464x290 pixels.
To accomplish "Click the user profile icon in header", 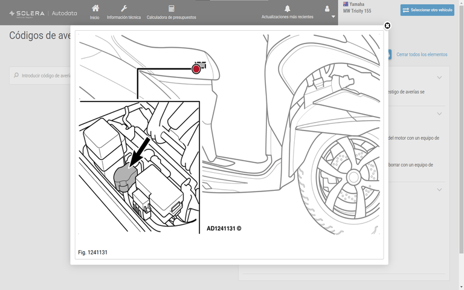I will tap(327, 8).
